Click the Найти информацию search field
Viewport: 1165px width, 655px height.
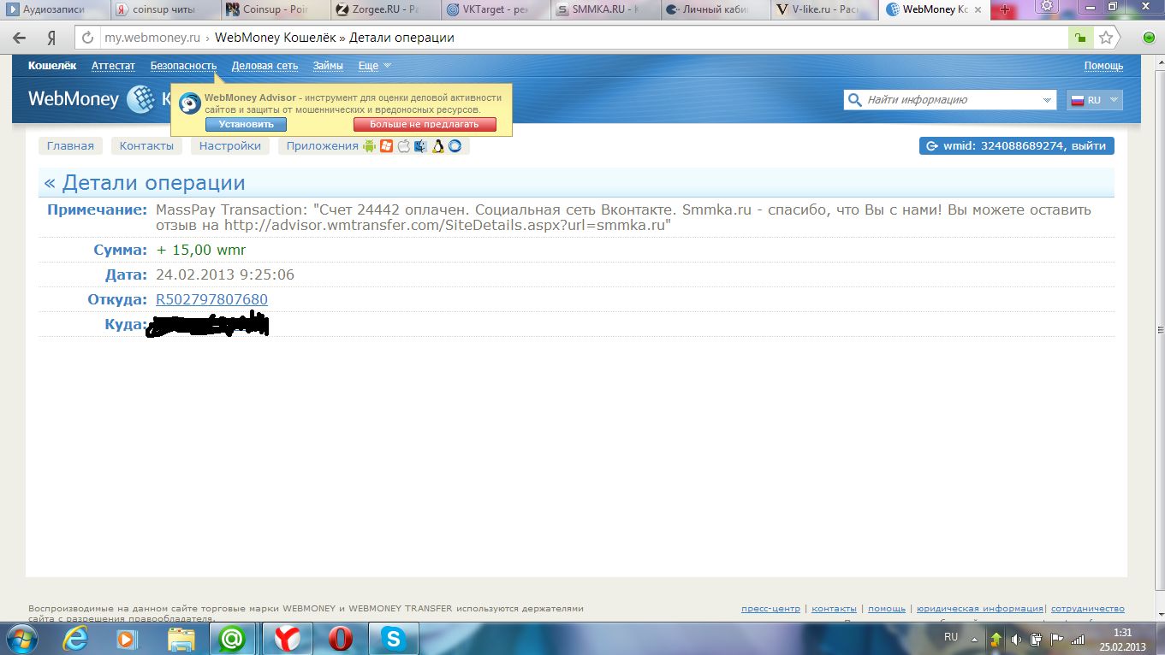point(950,100)
